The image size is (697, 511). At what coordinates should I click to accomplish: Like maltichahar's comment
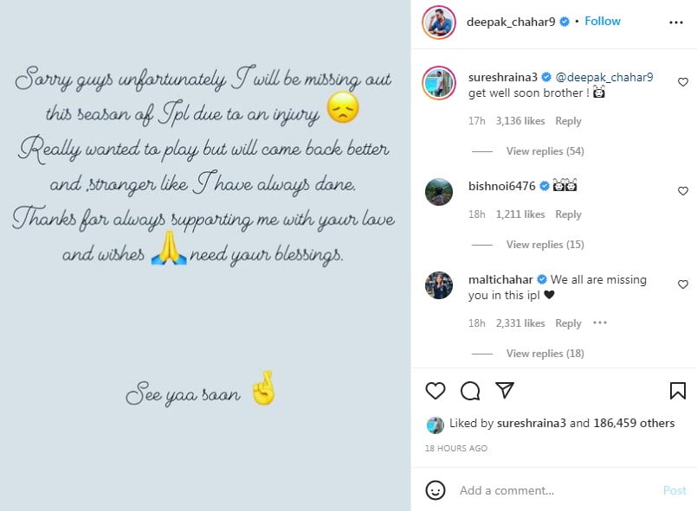[683, 284]
